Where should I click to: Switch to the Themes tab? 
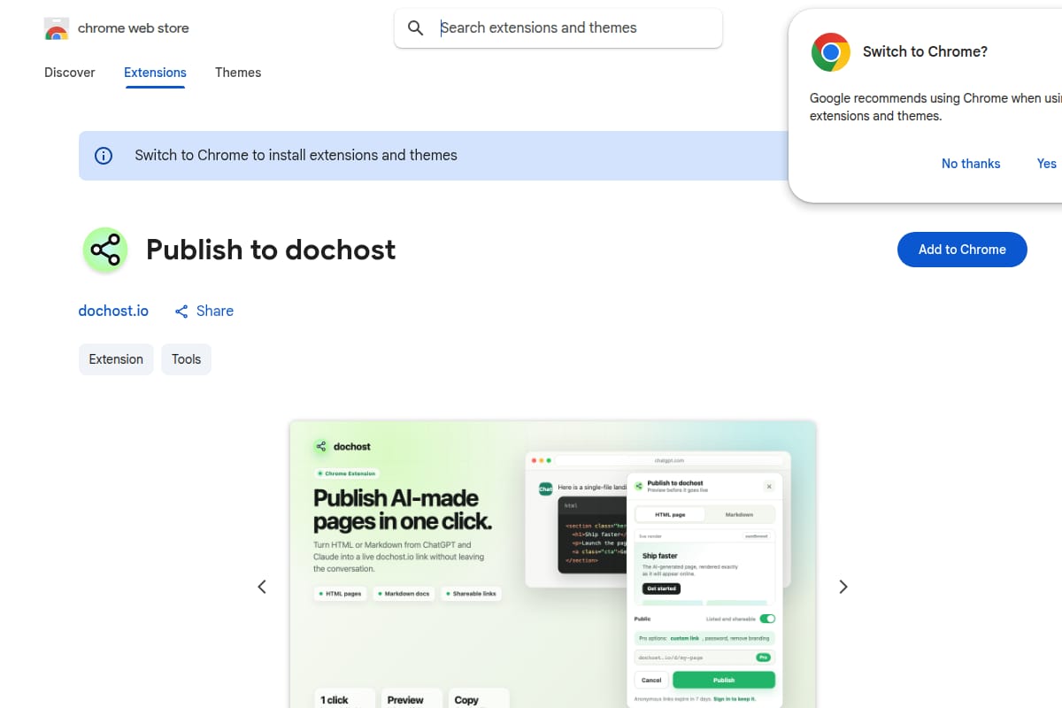[238, 73]
